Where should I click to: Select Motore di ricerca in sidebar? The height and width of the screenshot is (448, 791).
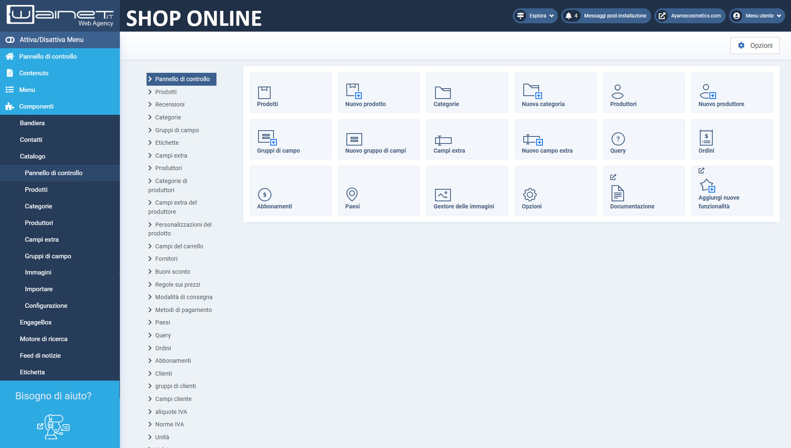click(43, 339)
